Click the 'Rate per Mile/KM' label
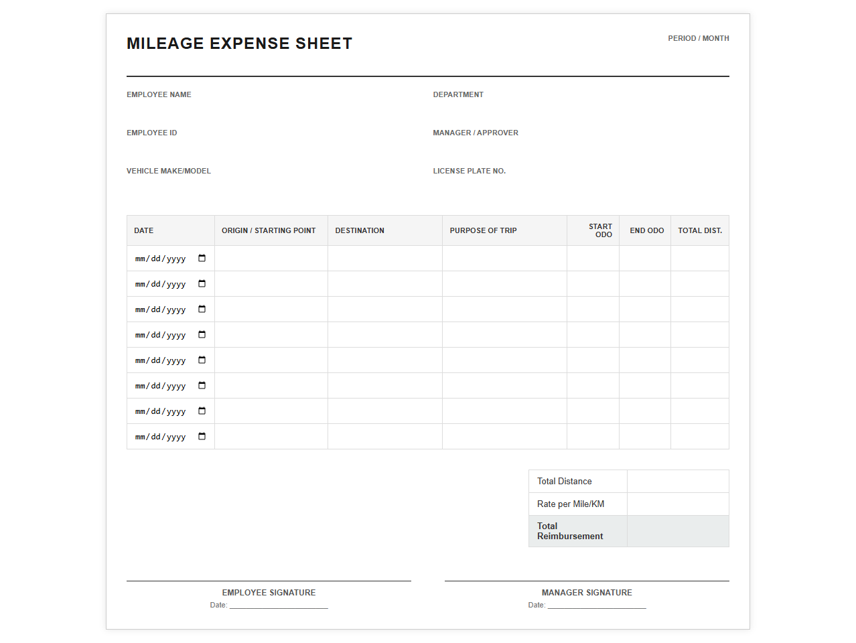The width and height of the screenshot is (856, 643). pyautogui.click(x=571, y=504)
